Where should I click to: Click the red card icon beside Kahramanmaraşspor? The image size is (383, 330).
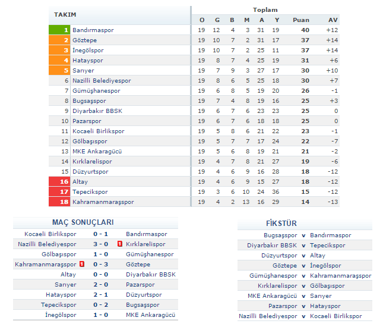(81, 265)
